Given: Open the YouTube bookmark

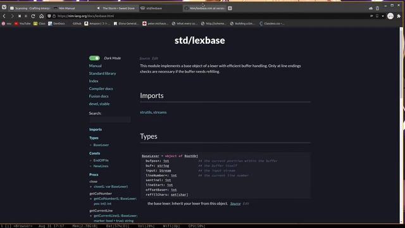Looking at the screenshot, I should tap(23, 23).
